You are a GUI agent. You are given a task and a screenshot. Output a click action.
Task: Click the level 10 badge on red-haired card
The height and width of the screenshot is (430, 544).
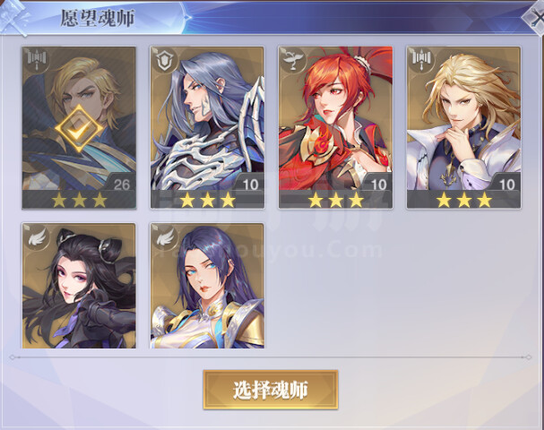(378, 185)
